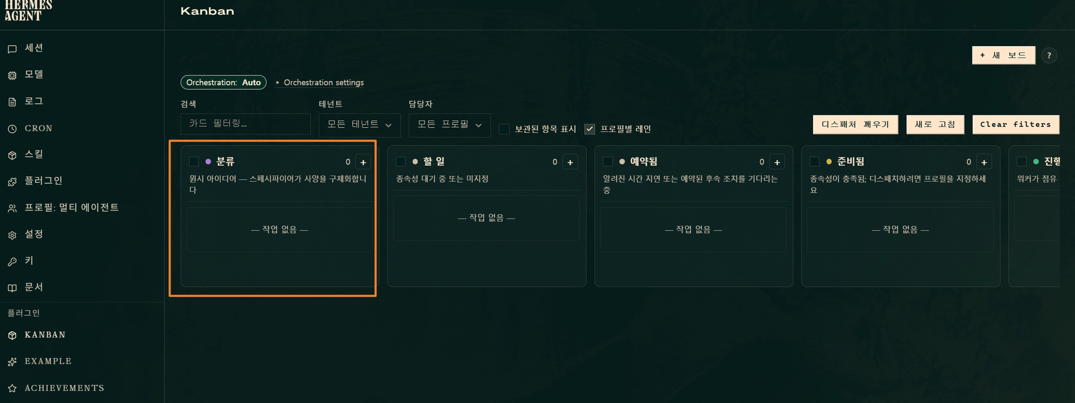The image size is (1075, 403).
Task: Click the help question mark button
Action: pos(1049,56)
